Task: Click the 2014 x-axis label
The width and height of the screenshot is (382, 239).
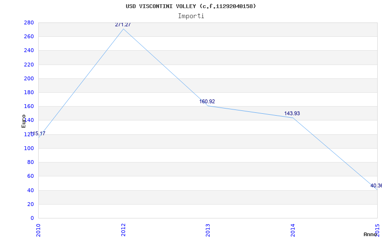Action: [x=293, y=230]
